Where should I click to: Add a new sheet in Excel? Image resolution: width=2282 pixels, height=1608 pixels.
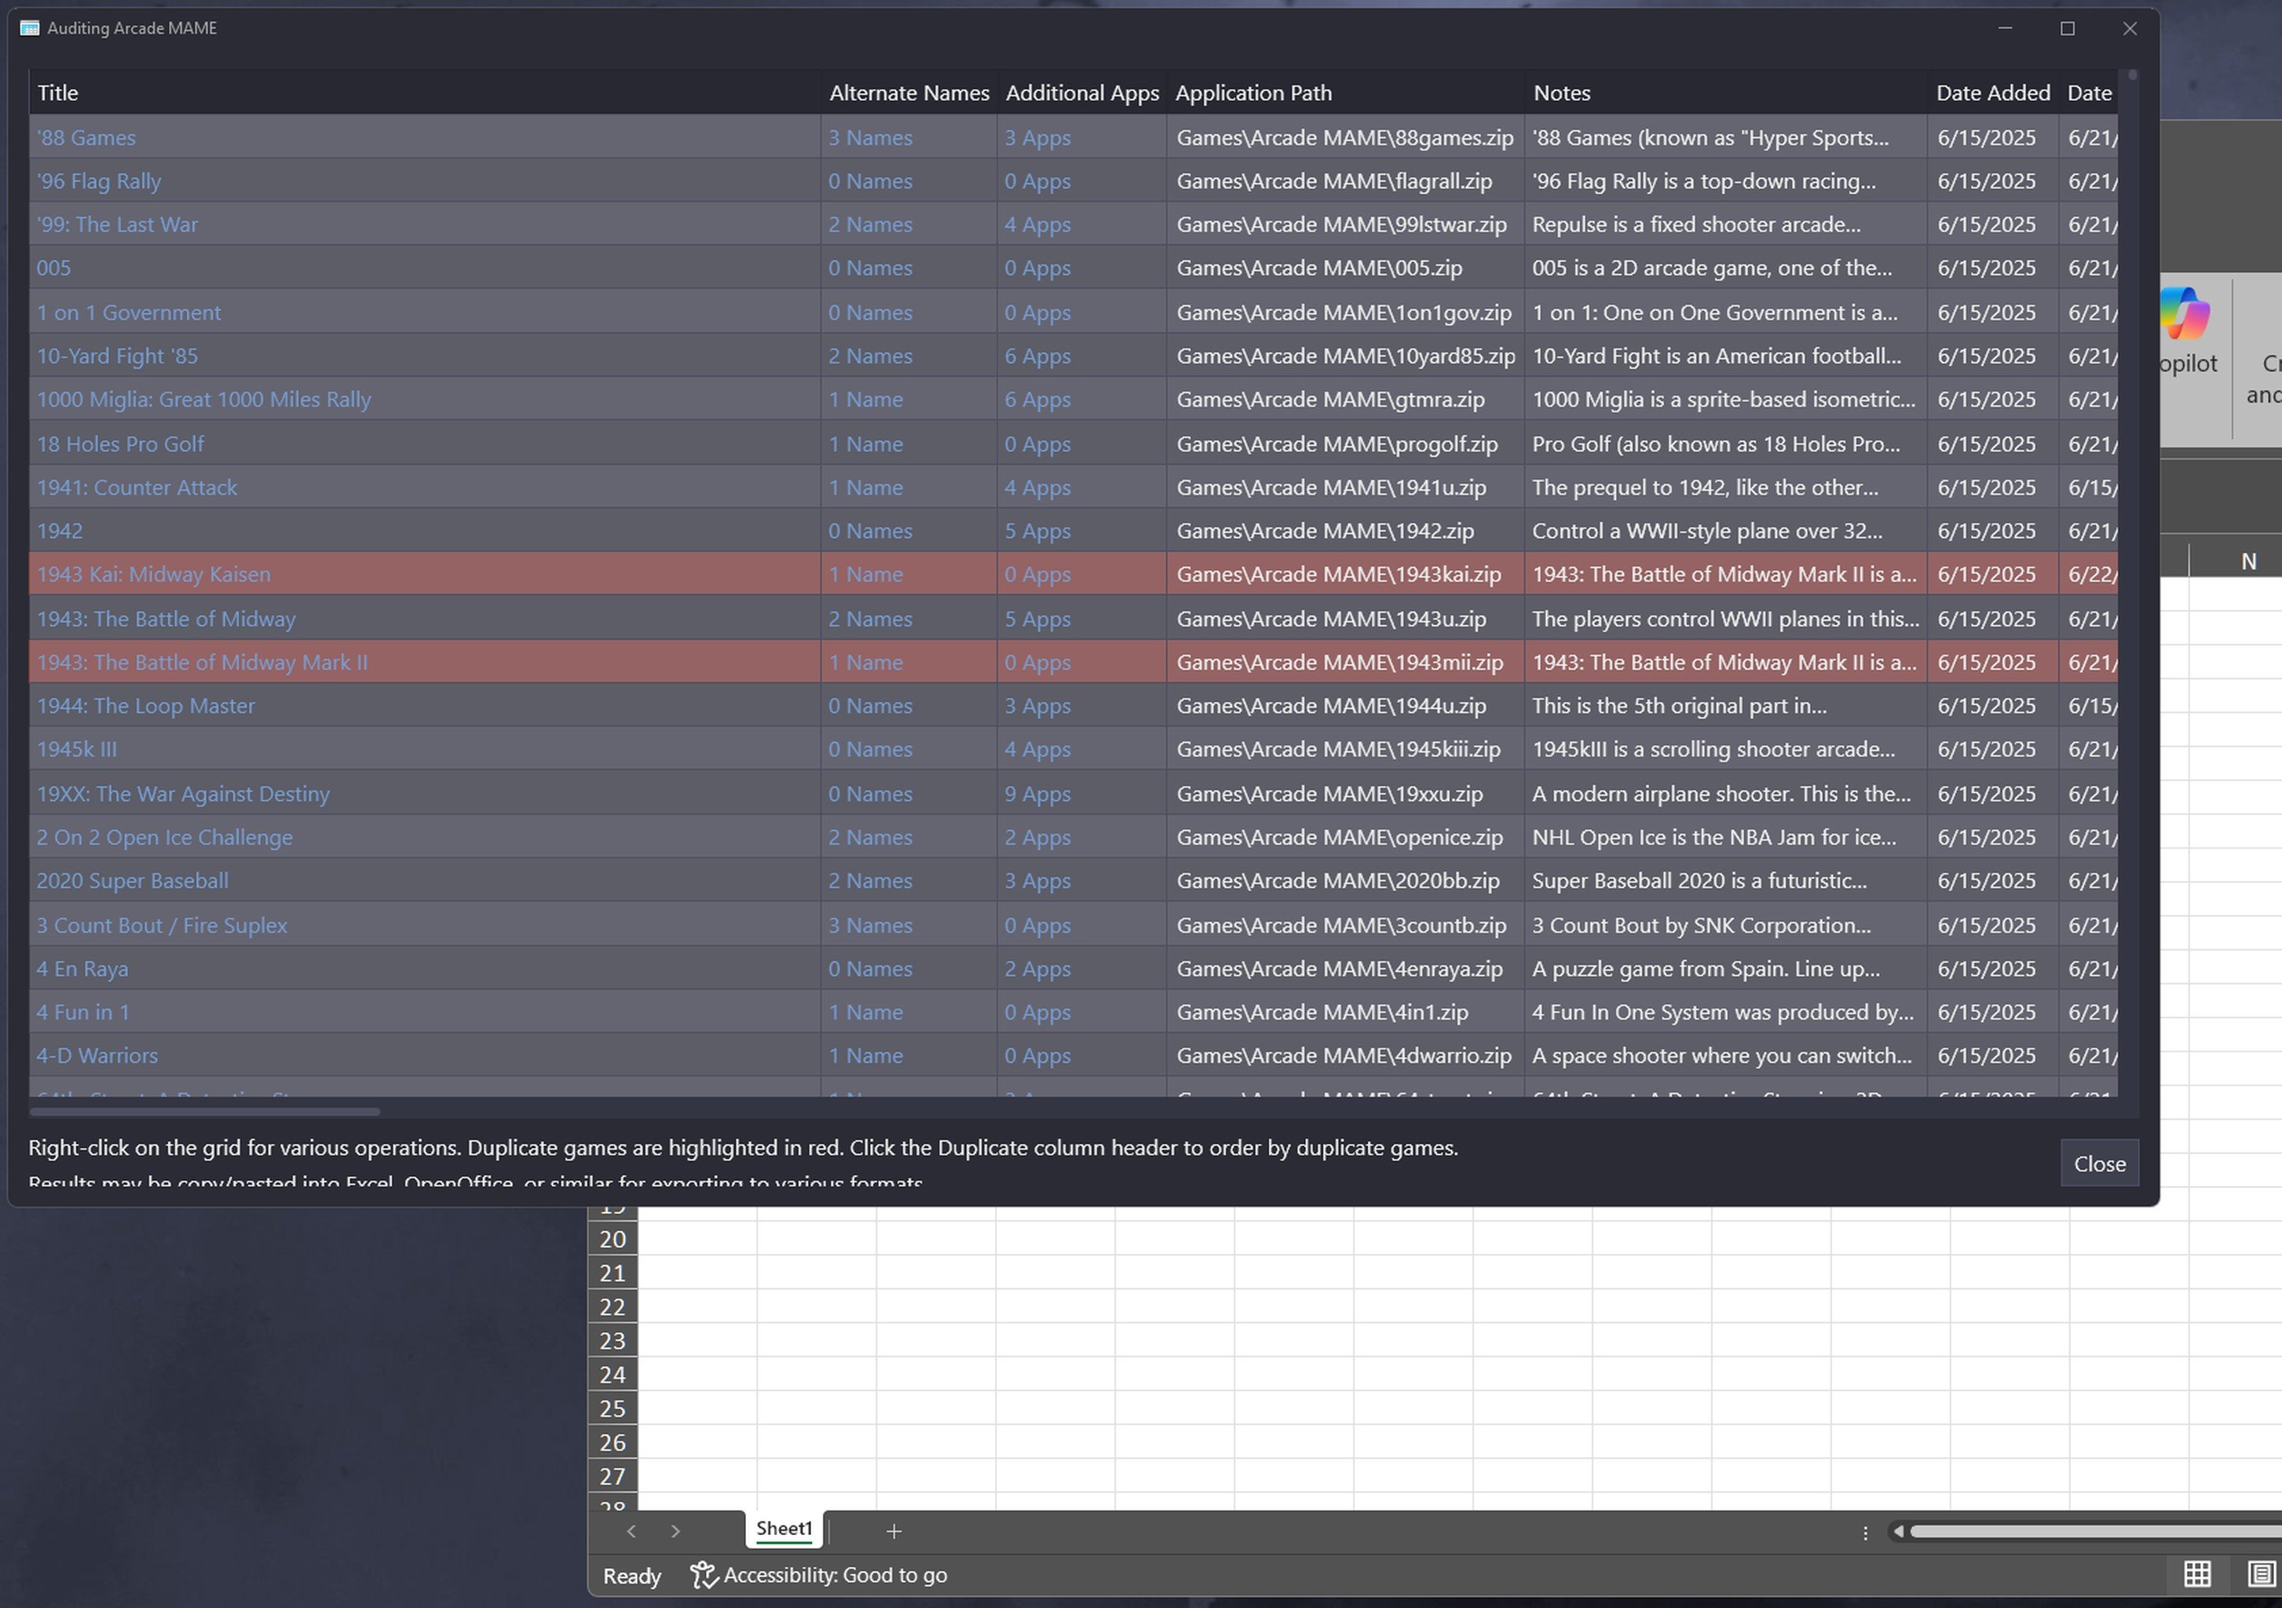[894, 1532]
